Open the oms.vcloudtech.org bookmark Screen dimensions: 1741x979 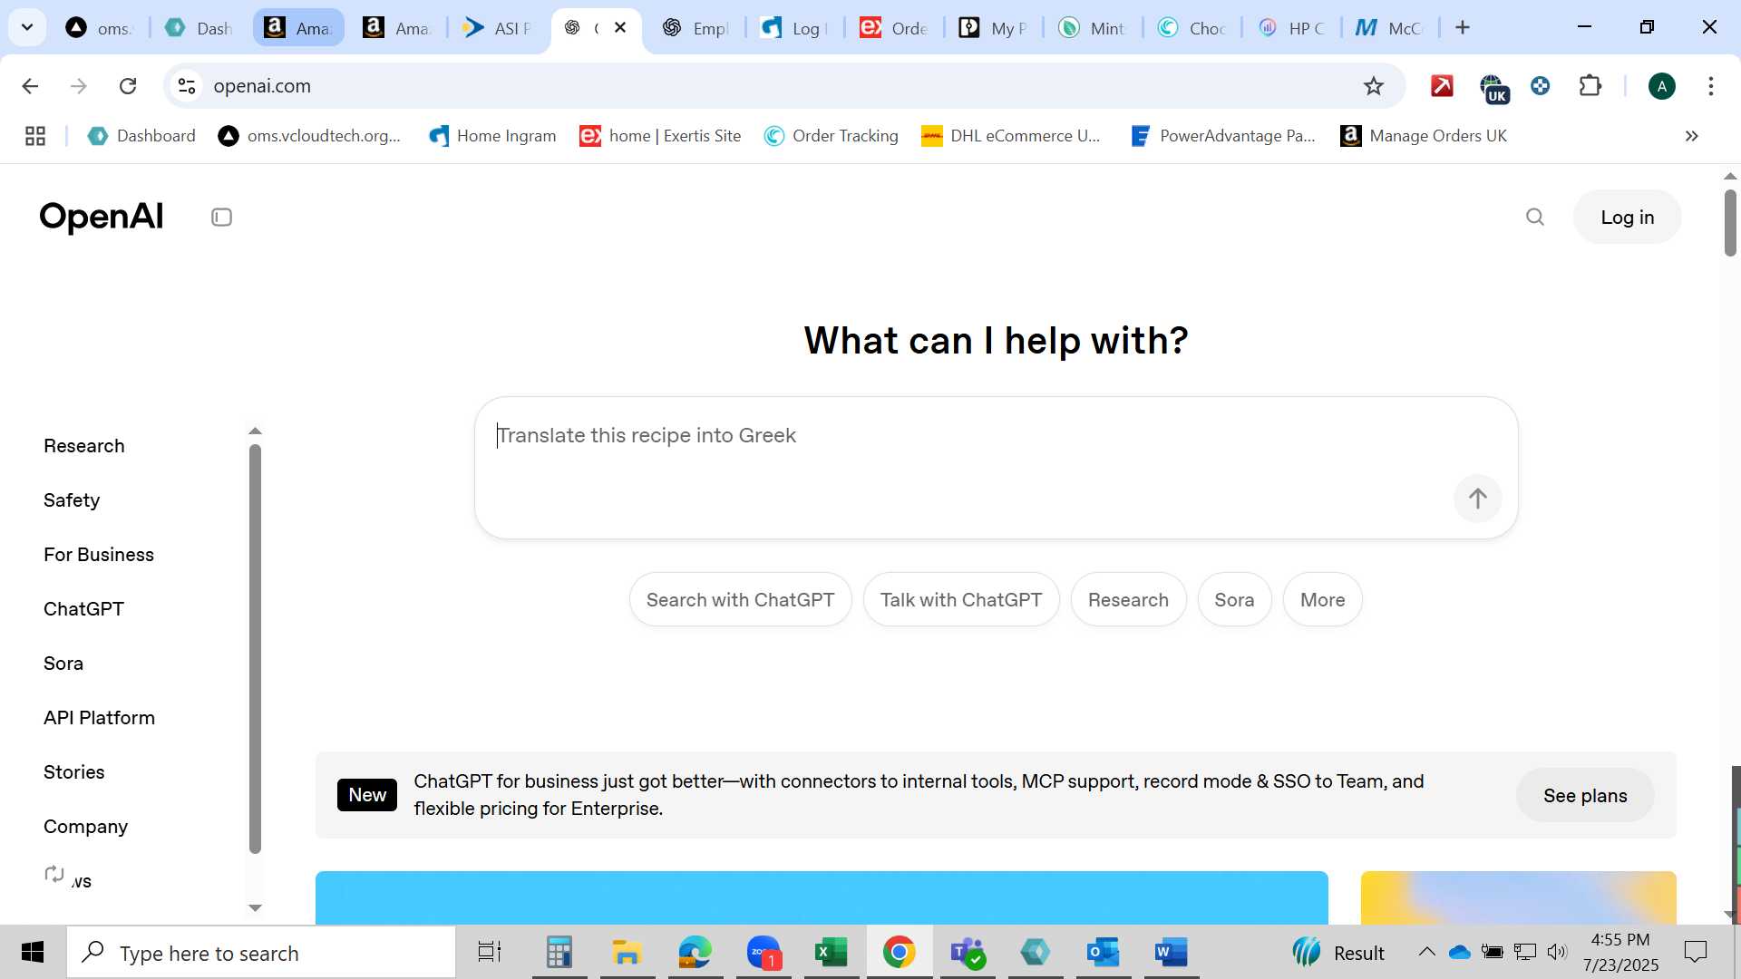[309, 136]
